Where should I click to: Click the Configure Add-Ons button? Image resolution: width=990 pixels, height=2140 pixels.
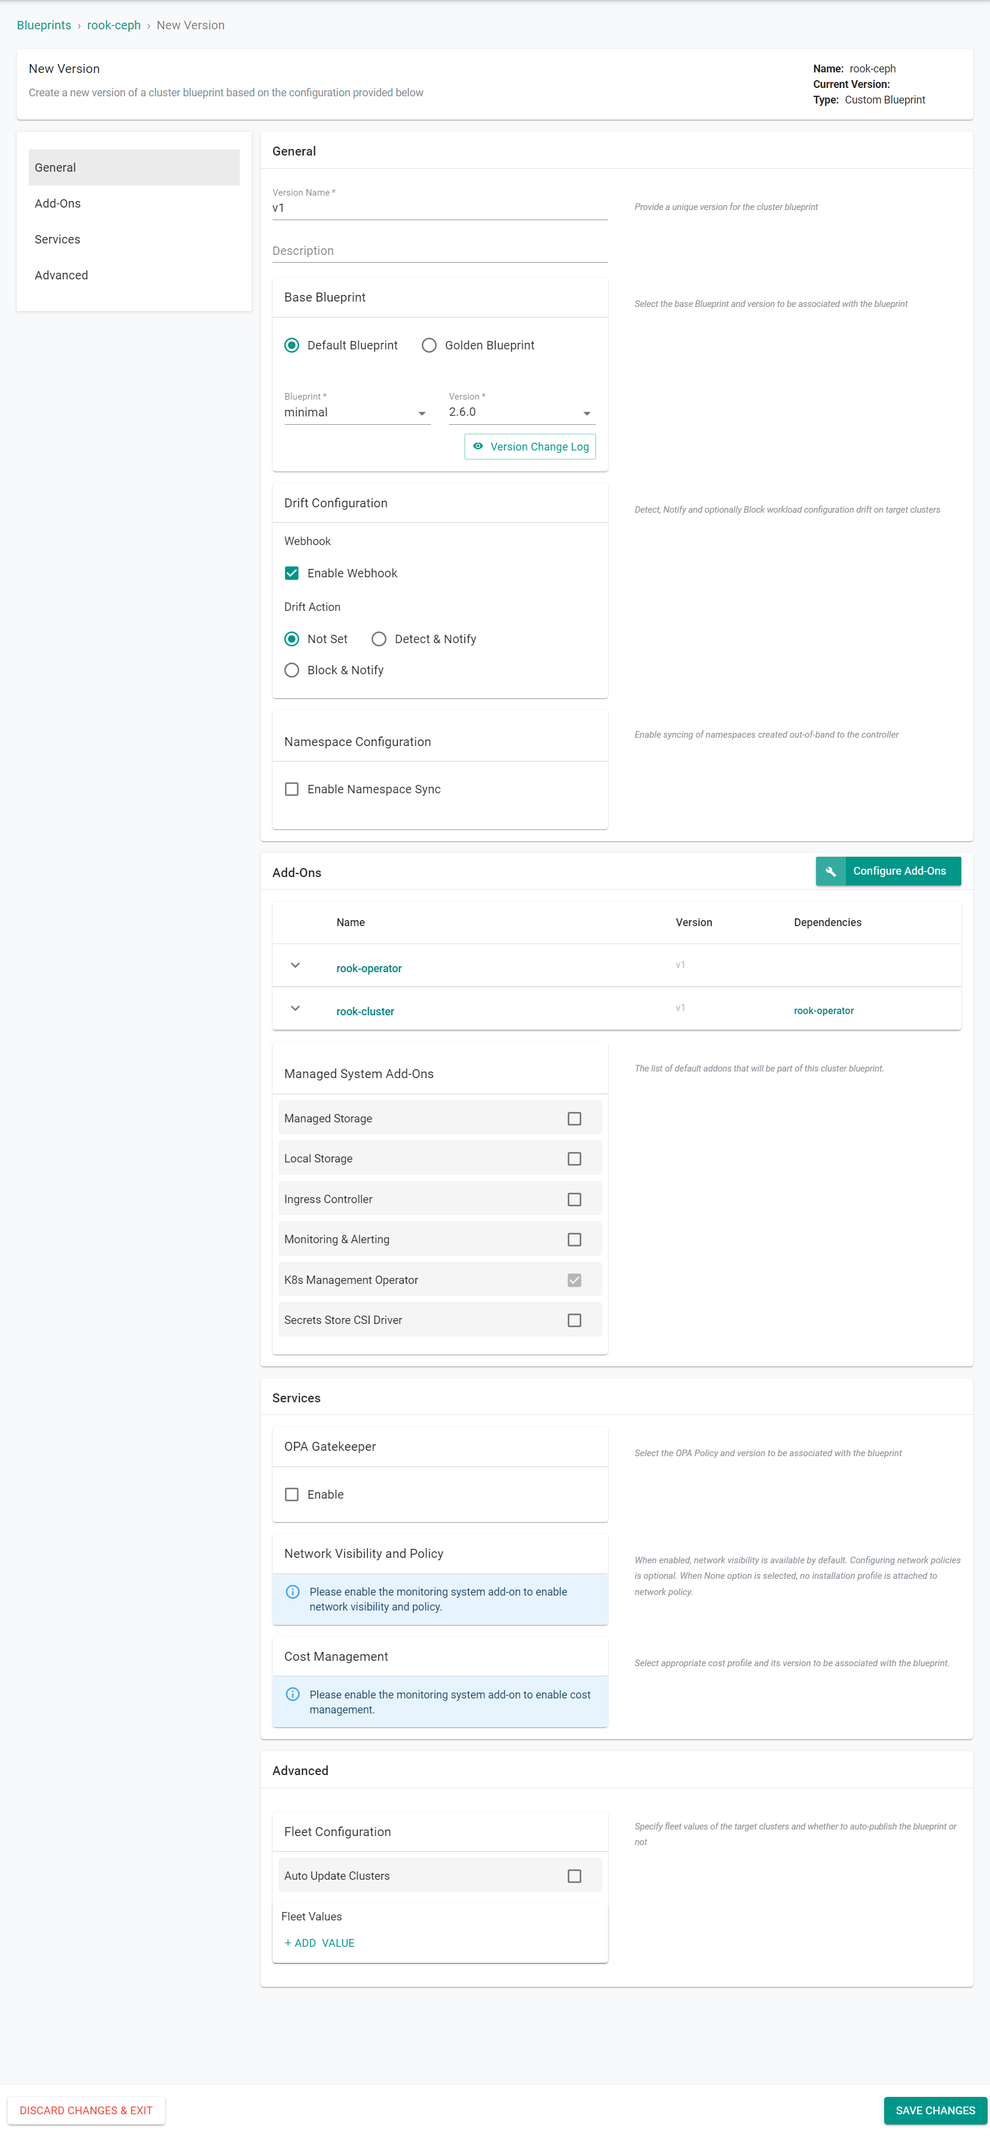point(888,870)
